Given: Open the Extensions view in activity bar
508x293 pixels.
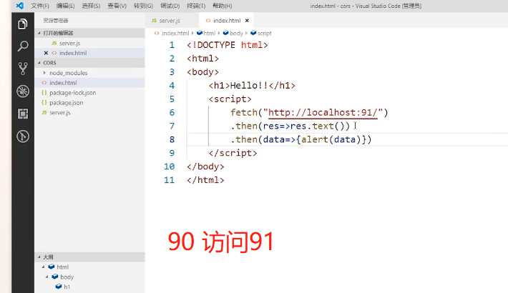Looking at the screenshot, I should [x=23, y=114].
